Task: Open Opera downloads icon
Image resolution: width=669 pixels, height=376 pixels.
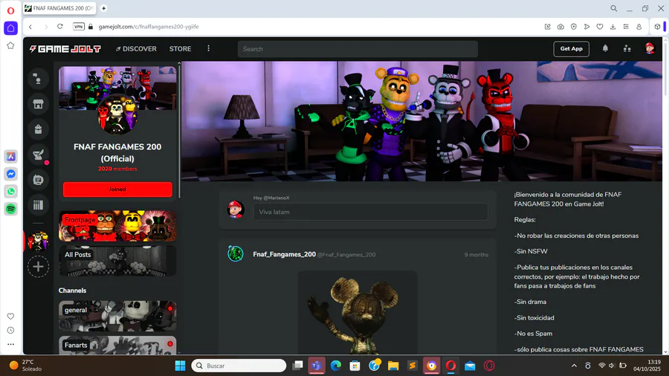Action: 613,27
